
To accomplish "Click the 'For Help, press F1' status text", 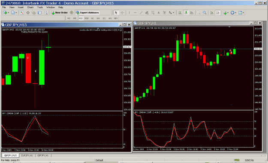I will point(10,160).
